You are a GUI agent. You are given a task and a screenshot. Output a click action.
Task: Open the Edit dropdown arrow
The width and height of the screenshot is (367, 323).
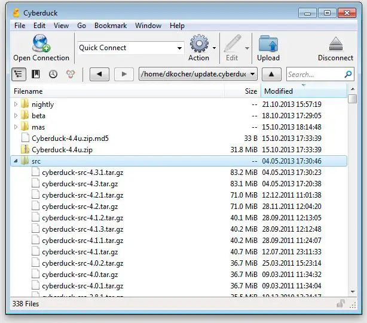[247, 48]
